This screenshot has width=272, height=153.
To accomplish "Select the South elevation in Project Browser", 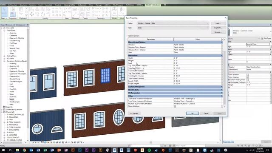I will click(12, 99).
